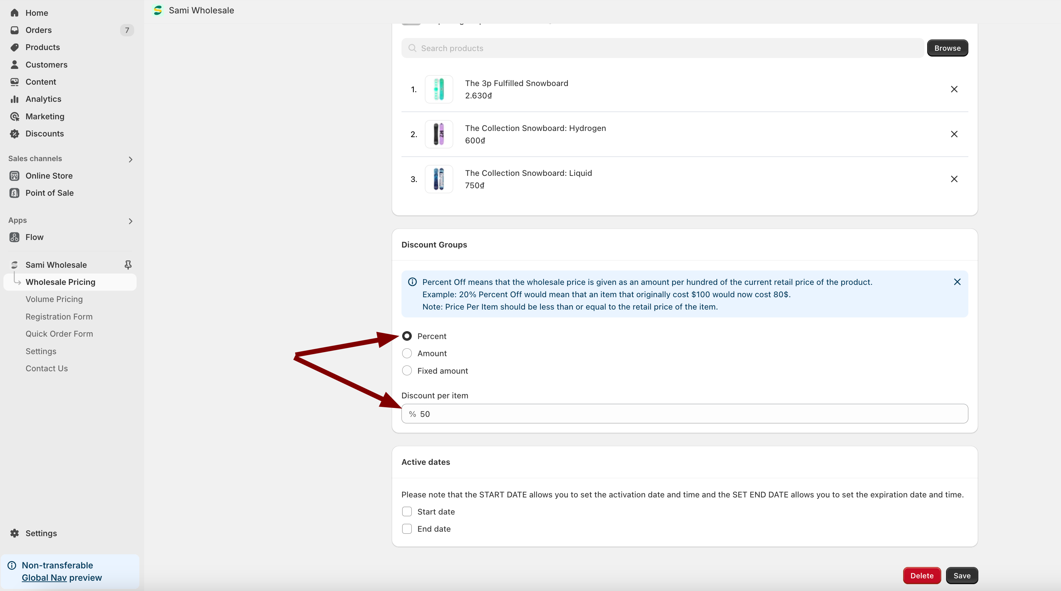Click the Orders inbox icon

[x=14, y=30]
